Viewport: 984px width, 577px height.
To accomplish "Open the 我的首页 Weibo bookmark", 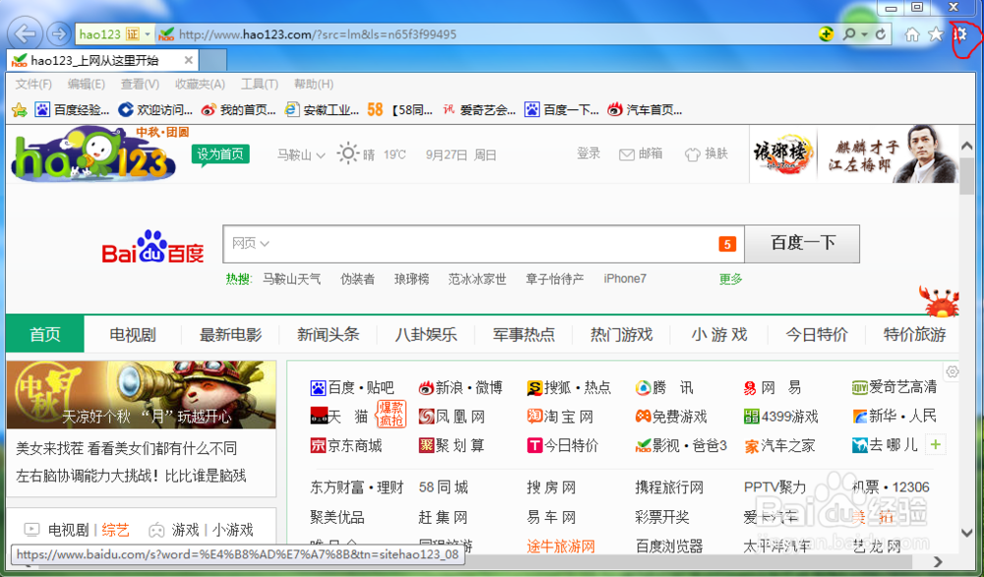I will pos(238,110).
